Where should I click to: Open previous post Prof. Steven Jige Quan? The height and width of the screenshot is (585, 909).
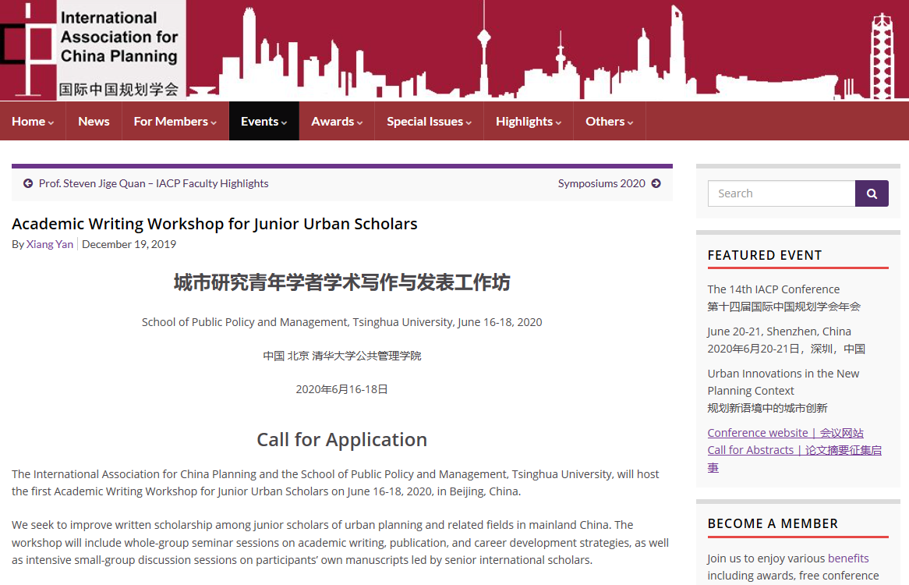154,183
